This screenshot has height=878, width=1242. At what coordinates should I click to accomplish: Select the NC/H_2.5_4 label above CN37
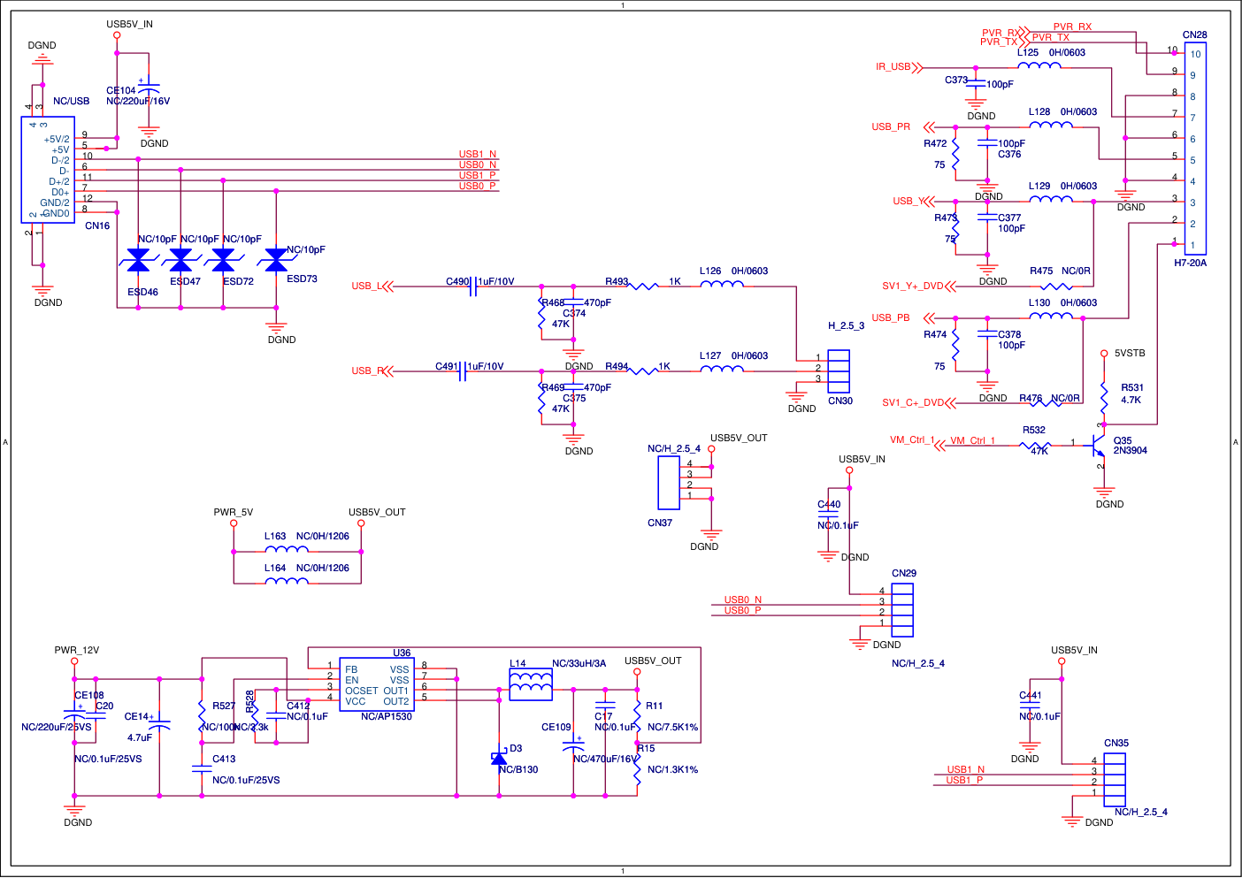674,448
